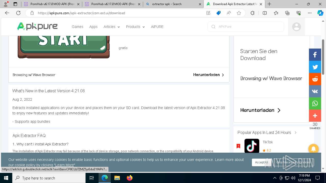This screenshot has width=326, height=183.
Task: Switch to first PornHub MOD APK tab
Action: (51, 4)
